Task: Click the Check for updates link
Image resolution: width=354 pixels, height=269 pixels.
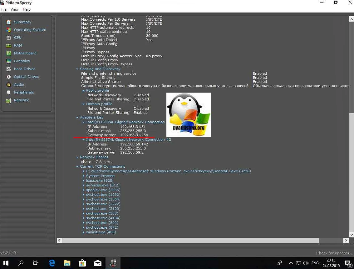Action: click(334, 253)
